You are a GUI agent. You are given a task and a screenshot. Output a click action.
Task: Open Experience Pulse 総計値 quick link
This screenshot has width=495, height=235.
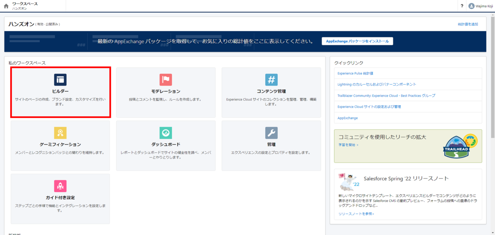(355, 73)
